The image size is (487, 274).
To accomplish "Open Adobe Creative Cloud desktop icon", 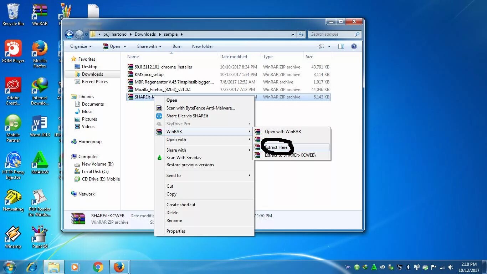I will pos(13,91).
